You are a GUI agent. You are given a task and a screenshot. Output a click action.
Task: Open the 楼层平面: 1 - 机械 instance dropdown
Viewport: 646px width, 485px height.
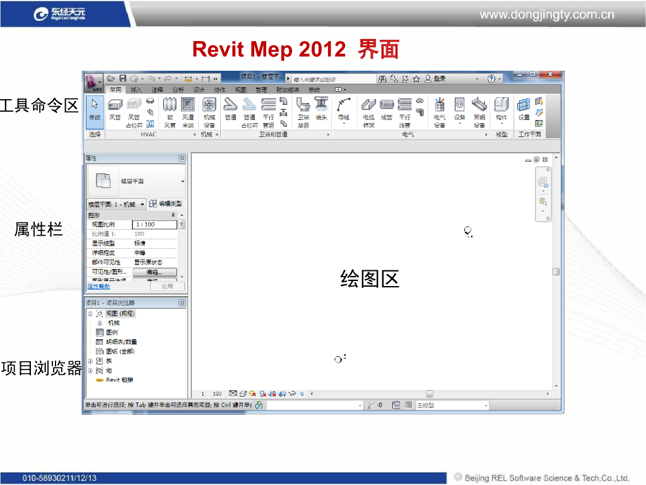point(143,204)
